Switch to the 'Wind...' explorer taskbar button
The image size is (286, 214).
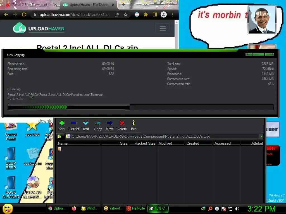coord(90,208)
